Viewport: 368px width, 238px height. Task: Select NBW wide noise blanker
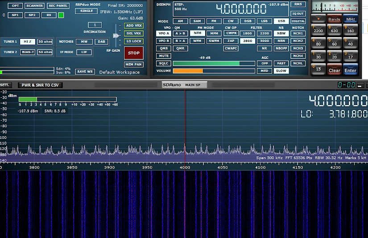click(x=281, y=33)
